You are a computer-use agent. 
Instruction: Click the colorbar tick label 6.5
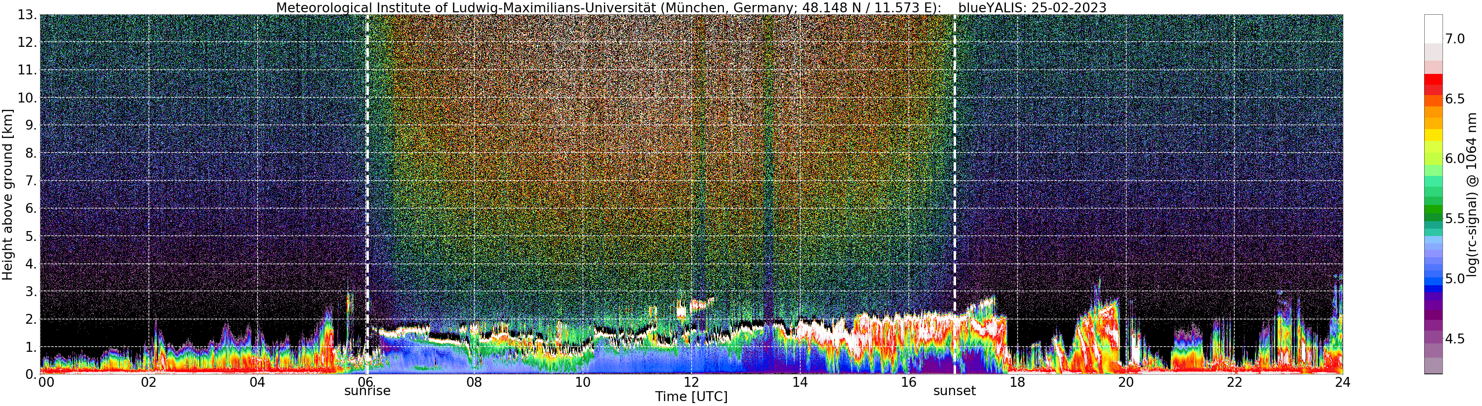click(1455, 99)
